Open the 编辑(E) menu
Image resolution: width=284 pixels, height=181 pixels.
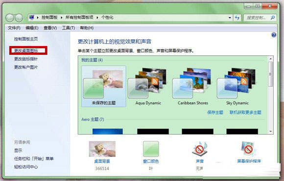(32, 28)
